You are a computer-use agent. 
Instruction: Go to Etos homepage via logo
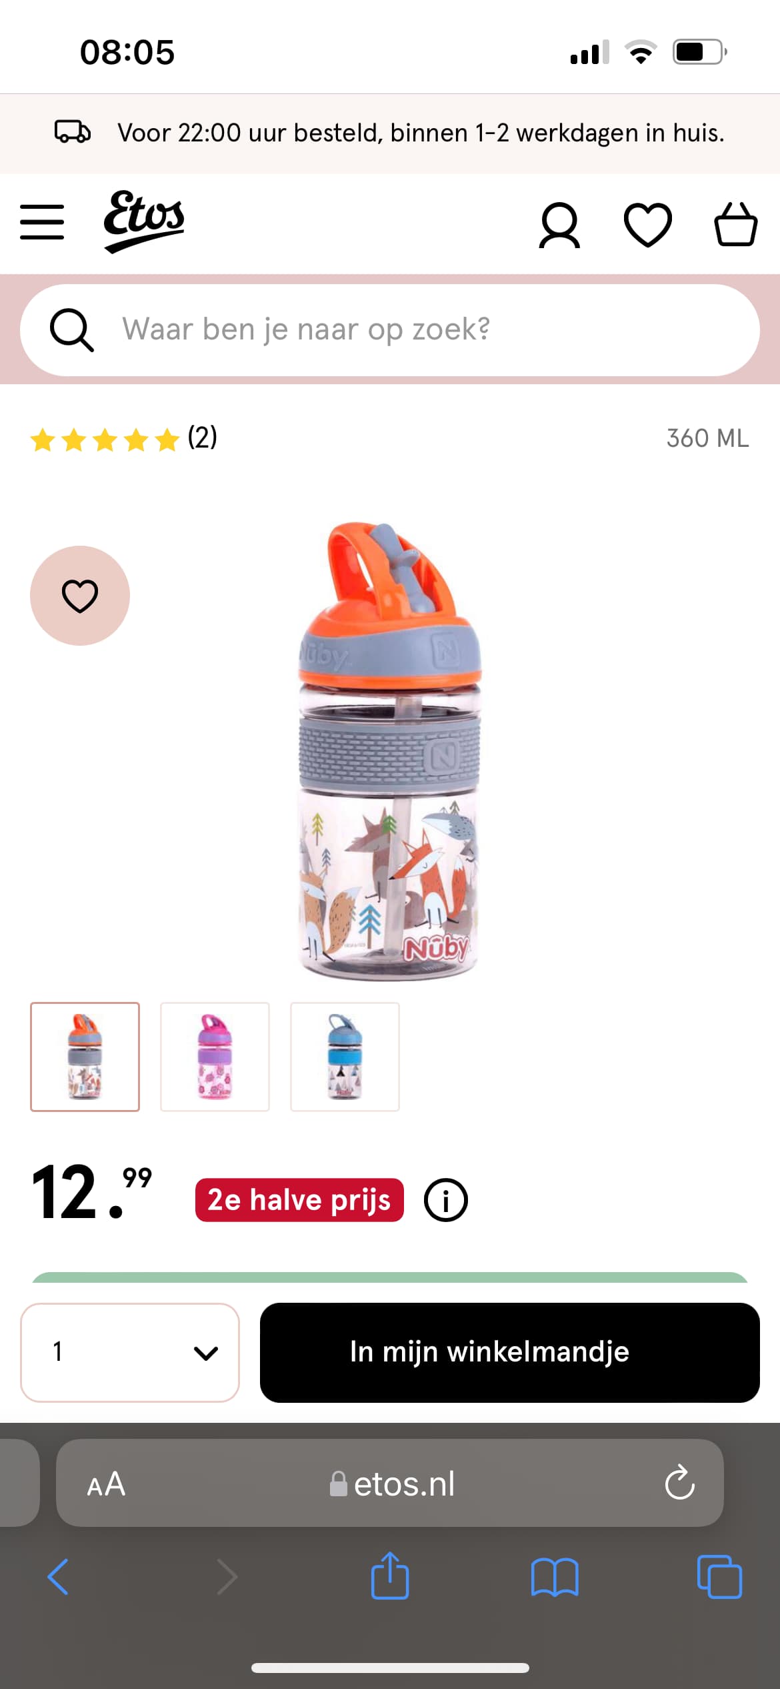point(144,221)
